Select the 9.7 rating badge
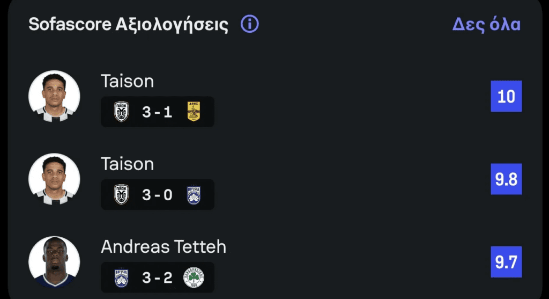Image resolution: width=549 pixels, height=299 pixels. 506,262
